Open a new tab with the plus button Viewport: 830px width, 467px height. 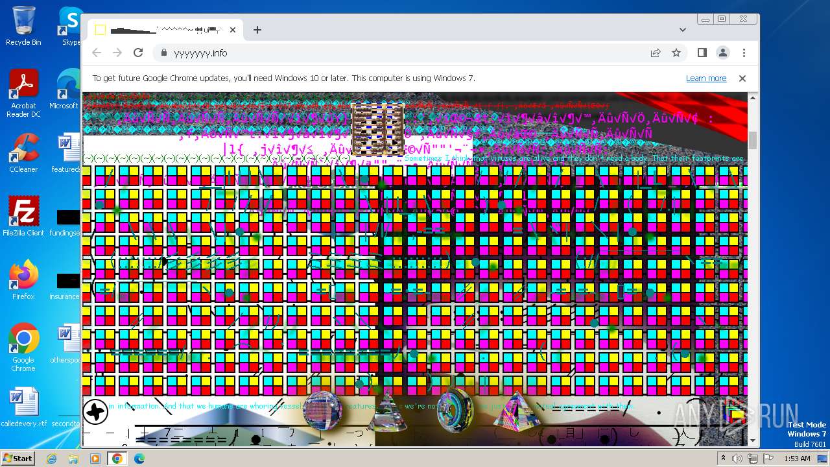257,30
